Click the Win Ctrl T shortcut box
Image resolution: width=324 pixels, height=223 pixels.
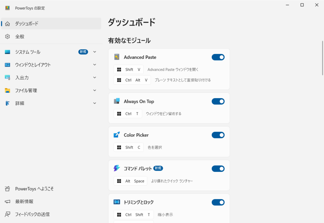pyautogui.click(x=128, y=114)
